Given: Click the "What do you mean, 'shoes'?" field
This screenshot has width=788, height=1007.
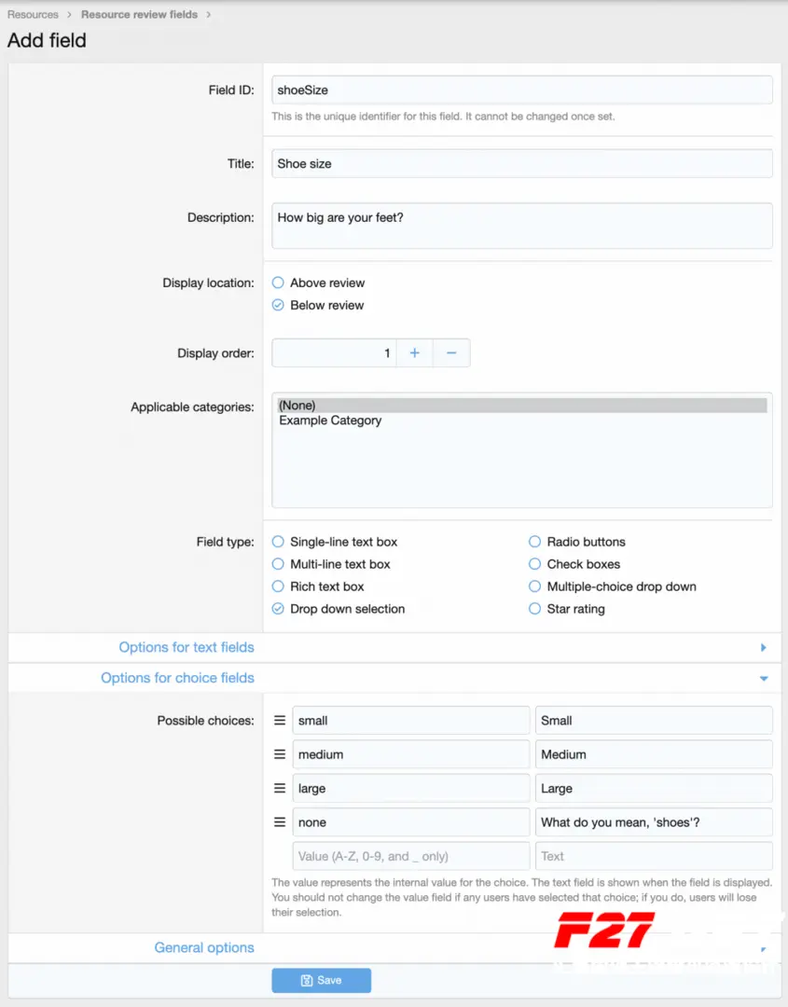Looking at the screenshot, I should pos(654,822).
